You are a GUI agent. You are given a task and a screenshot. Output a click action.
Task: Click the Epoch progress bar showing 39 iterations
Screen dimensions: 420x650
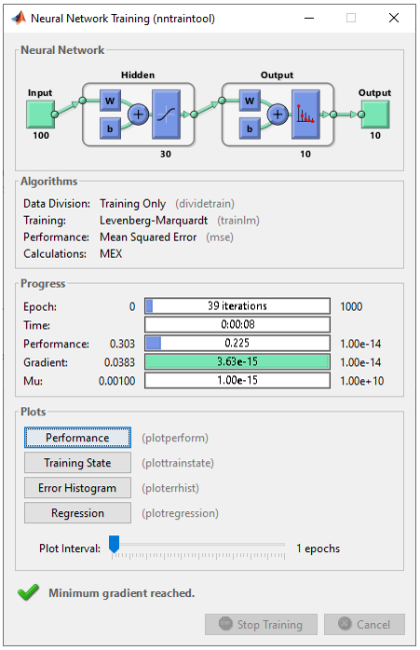237,306
